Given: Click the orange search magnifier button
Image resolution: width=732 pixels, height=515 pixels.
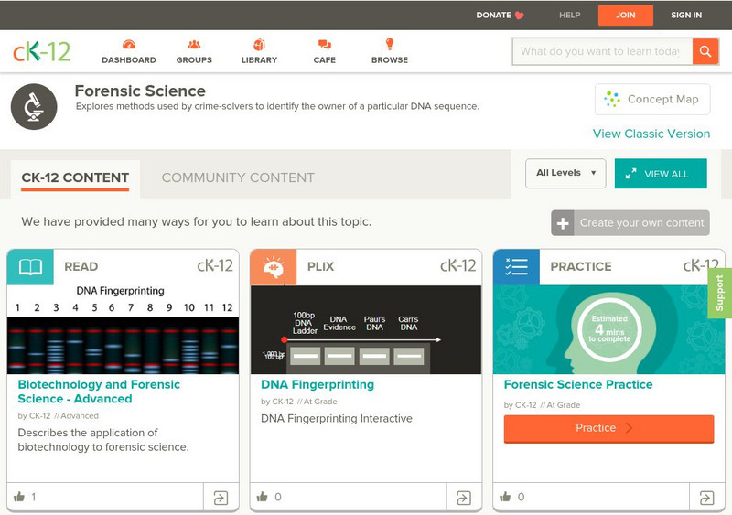Looking at the screenshot, I should pyautogui.click(x=705, y=51).
